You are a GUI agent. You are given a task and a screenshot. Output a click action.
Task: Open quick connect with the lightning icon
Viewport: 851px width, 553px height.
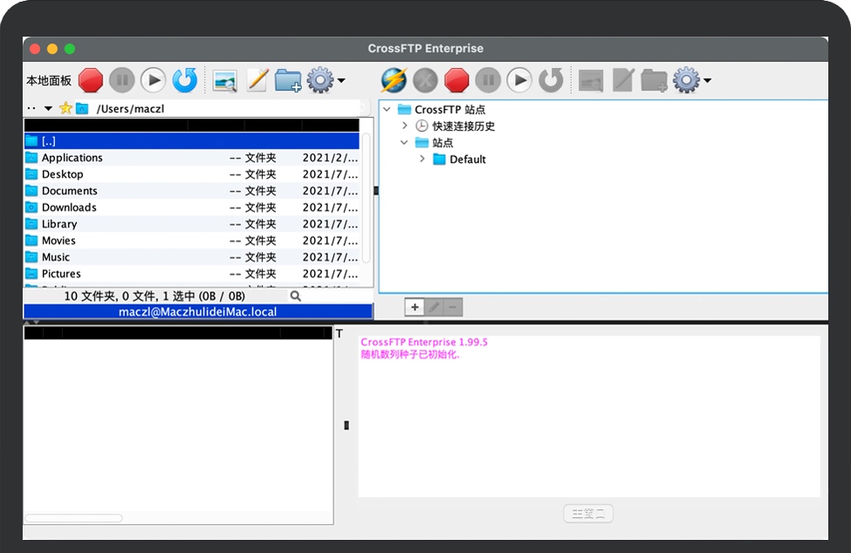coord(392,79)
